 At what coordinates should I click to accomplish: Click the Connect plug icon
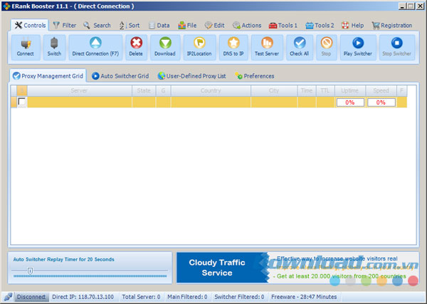26,43
